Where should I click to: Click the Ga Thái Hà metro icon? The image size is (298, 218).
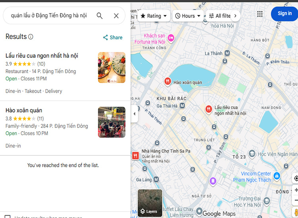pos(182,105)
